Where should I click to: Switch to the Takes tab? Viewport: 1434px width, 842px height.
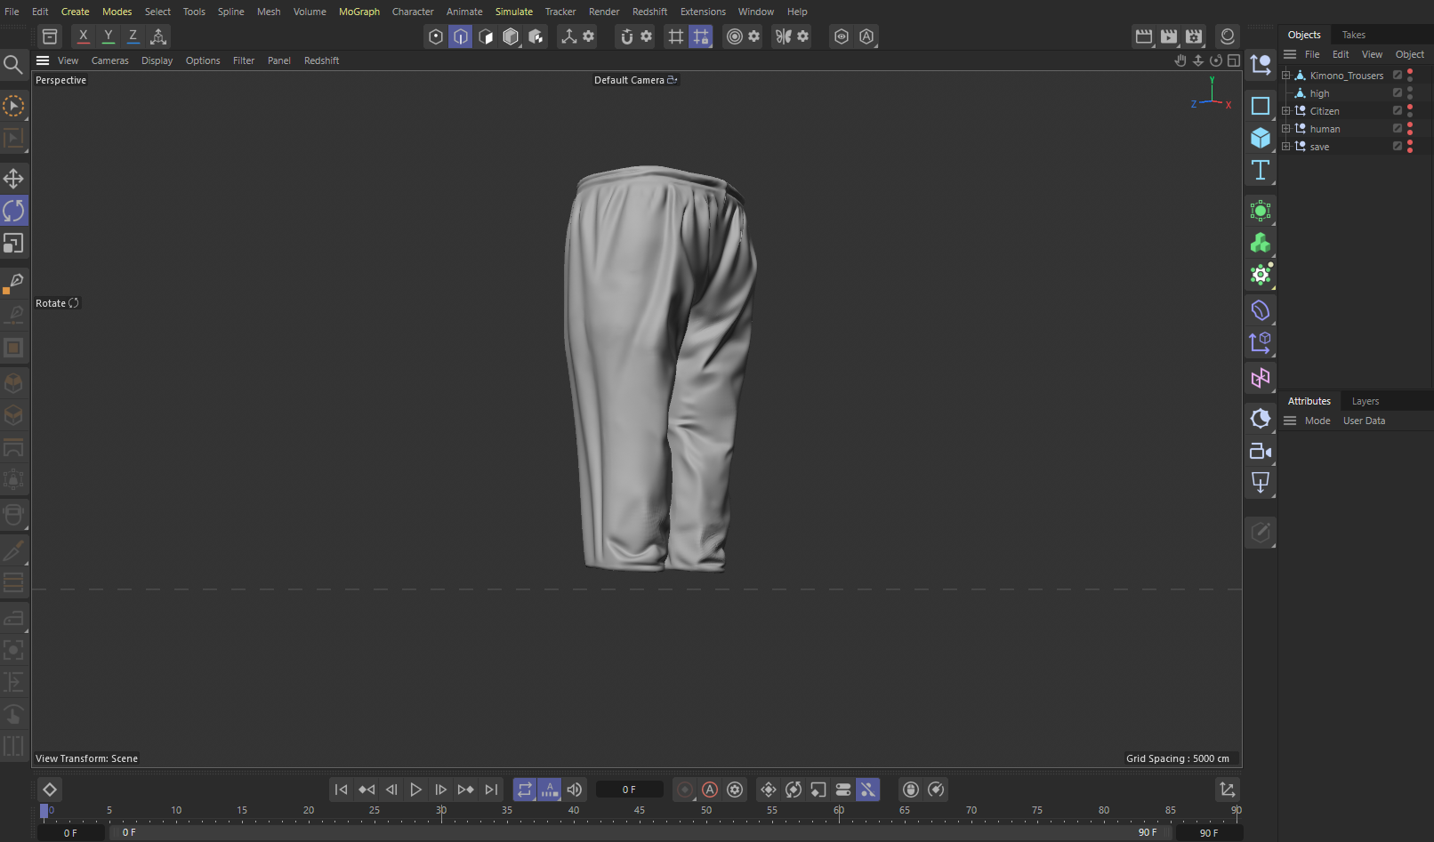tap(1353, 35)
